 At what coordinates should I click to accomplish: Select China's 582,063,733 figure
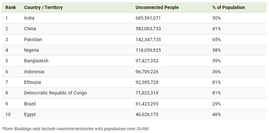(148, 29)
